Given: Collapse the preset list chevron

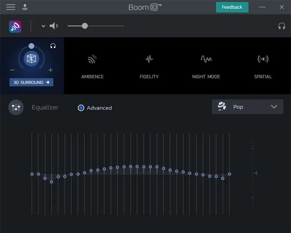Looking at the screenshot, I should 274,107.
